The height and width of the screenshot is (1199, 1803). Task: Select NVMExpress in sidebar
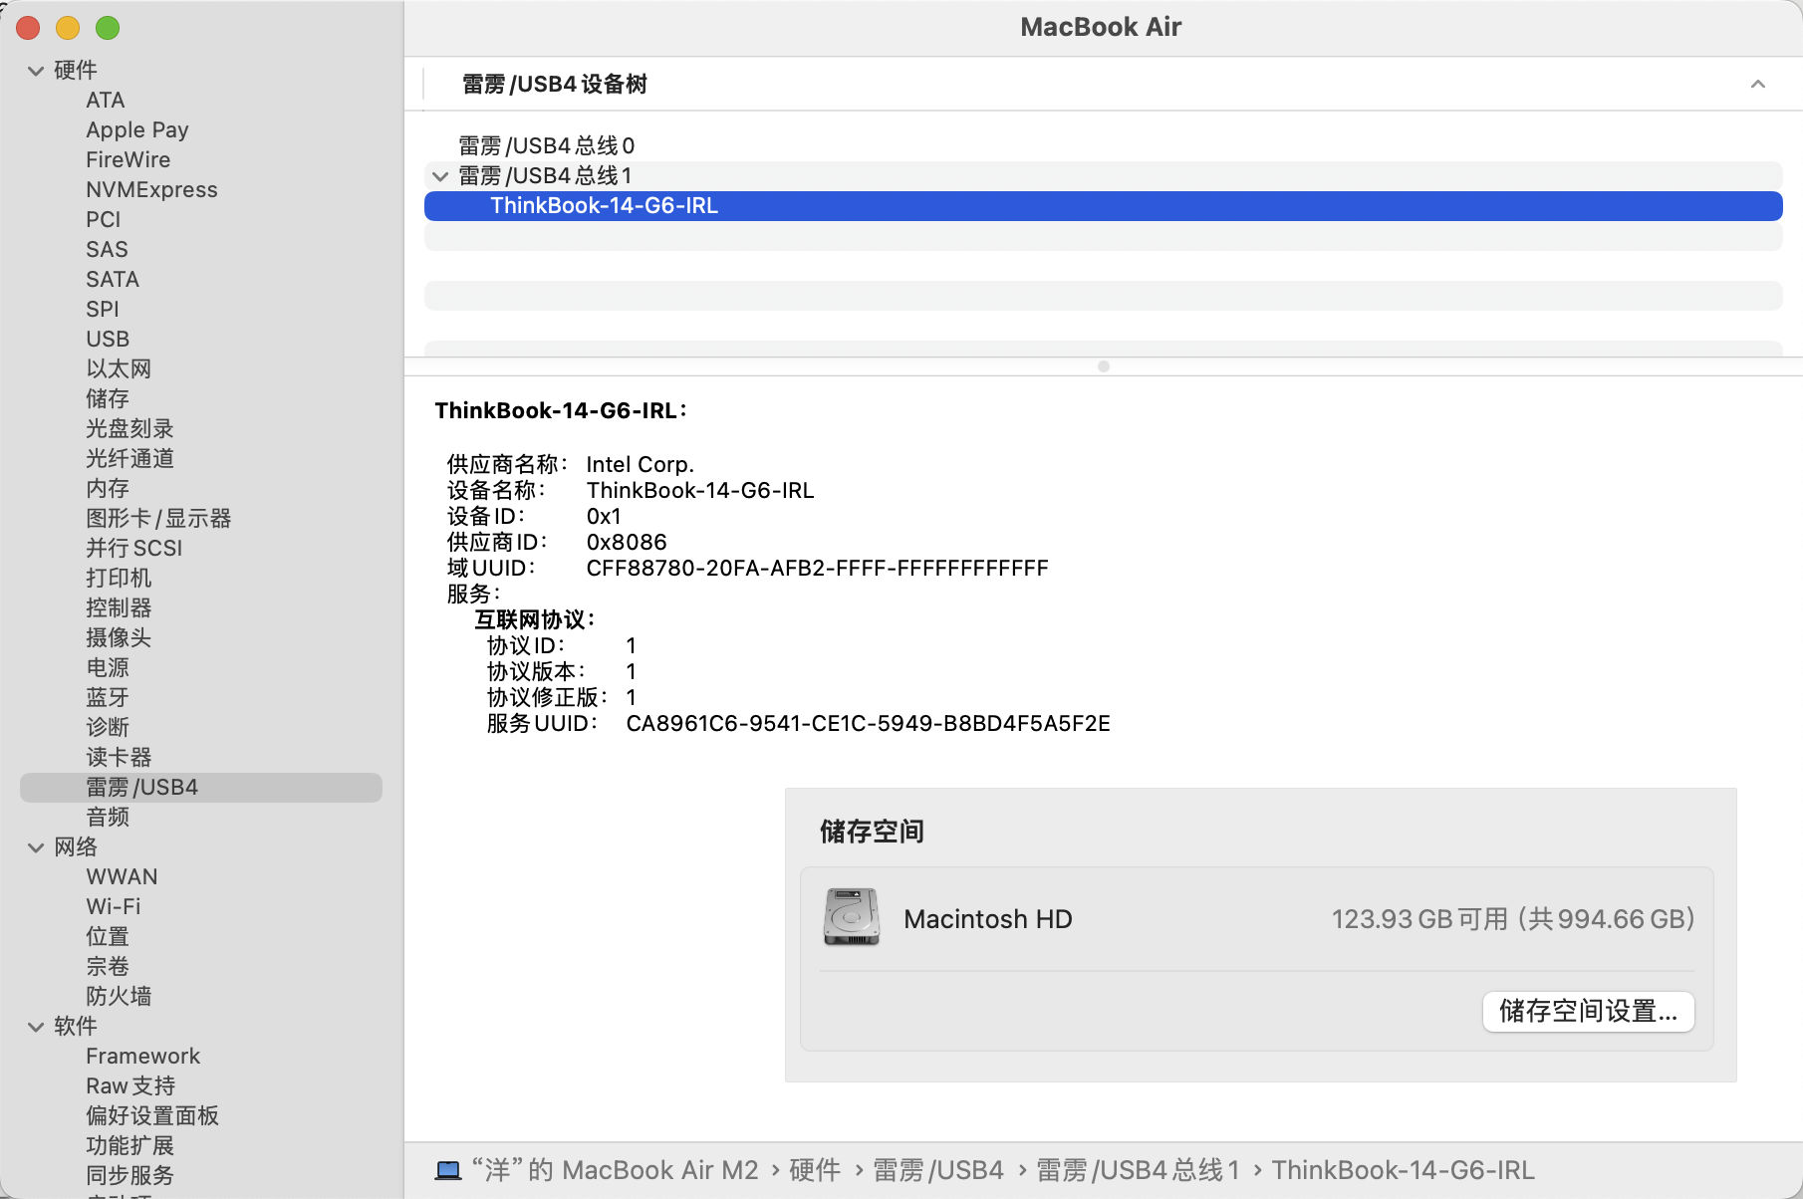[x=151, y=190]
